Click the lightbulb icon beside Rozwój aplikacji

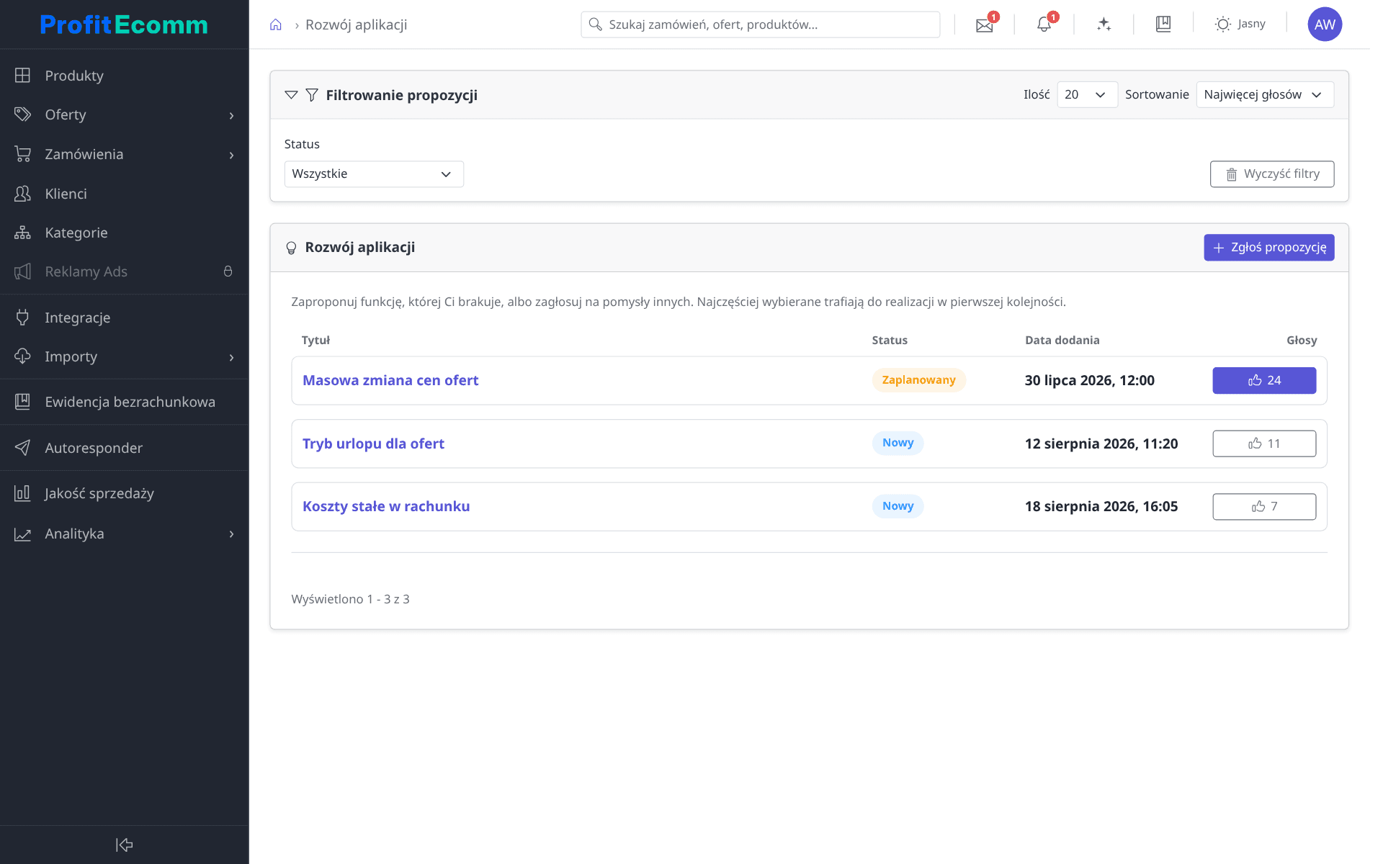click(x=291, y=248)
